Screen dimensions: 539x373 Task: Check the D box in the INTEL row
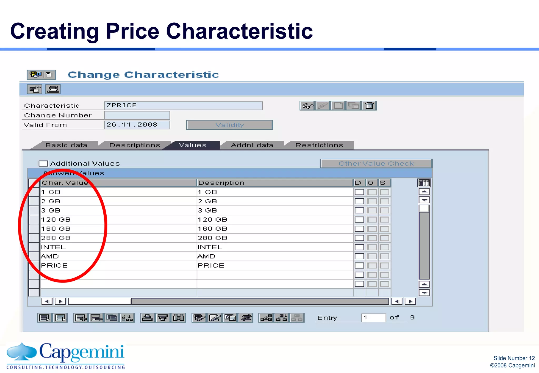359,247
